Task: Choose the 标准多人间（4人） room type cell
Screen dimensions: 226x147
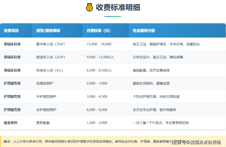Action: click(49, 70)
